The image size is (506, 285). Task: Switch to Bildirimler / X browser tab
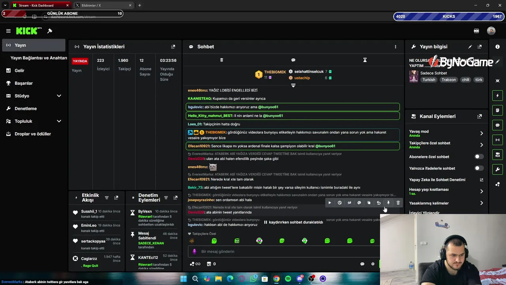(104, 5)
